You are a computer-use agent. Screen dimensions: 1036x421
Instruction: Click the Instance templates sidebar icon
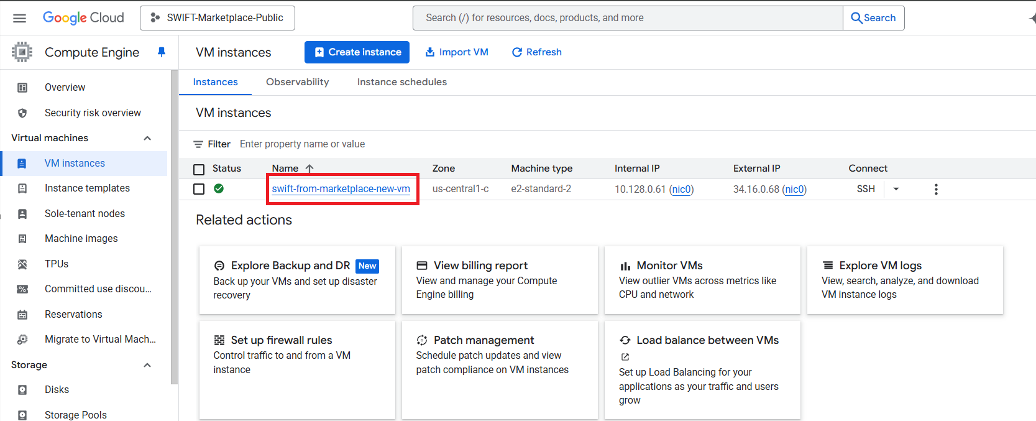coord(22,188)
